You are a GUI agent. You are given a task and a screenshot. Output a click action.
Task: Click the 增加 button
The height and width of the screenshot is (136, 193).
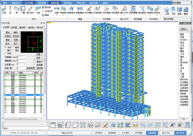pyautogui.click(x=8, y=33)
